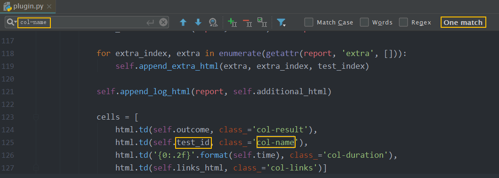
Task: Select all occurrences icon
Action: (x=262, y=22)
